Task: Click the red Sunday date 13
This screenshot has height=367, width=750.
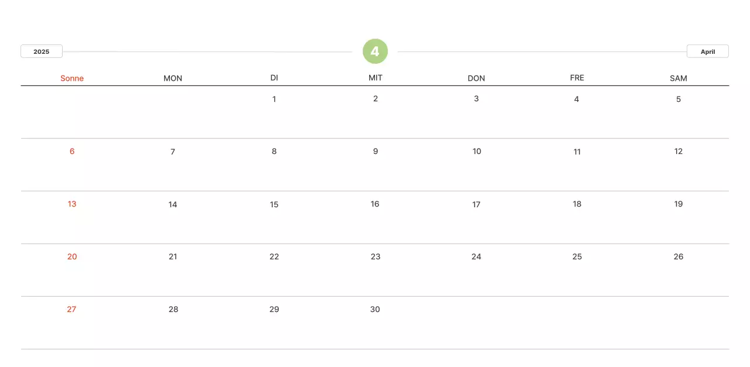Action: 72,204
